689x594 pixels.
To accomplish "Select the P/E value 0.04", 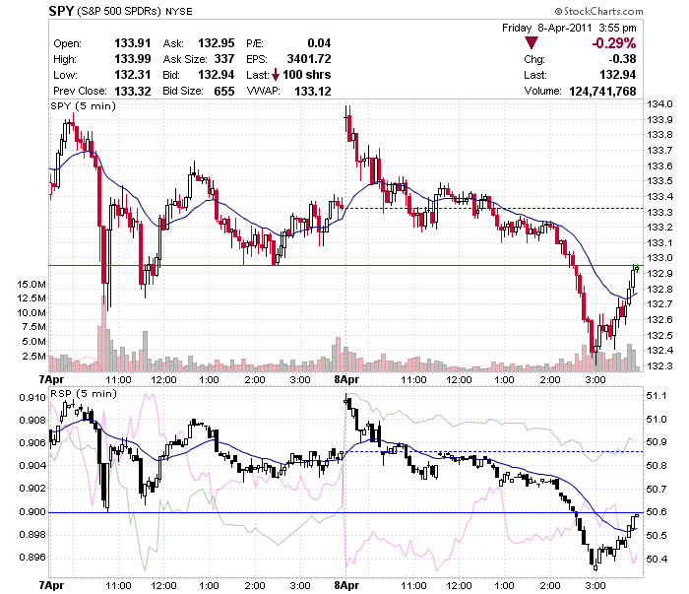I will (319, 43).
